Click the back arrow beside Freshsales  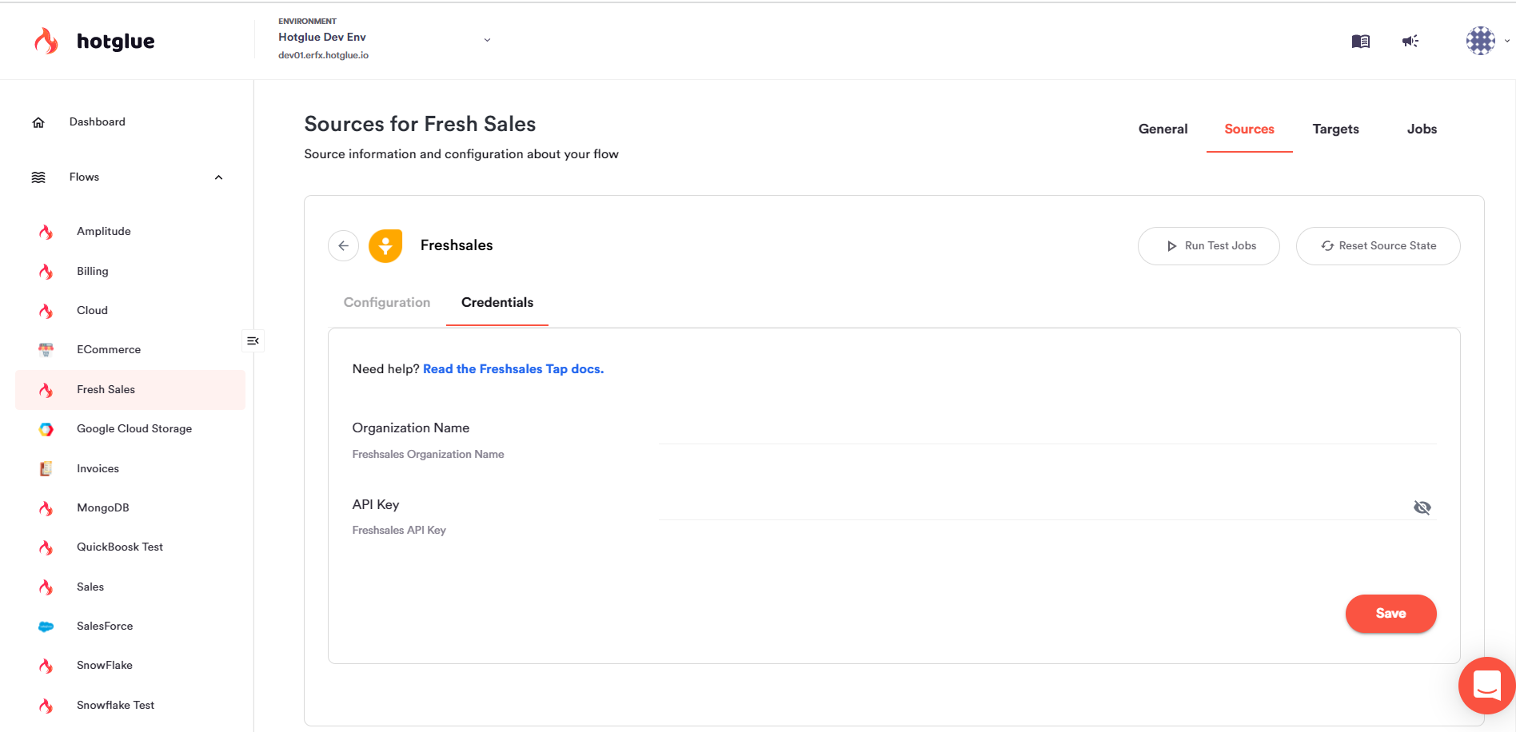point(343,246)
